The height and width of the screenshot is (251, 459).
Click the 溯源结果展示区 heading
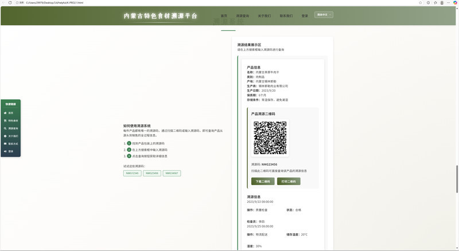(249, 45)
